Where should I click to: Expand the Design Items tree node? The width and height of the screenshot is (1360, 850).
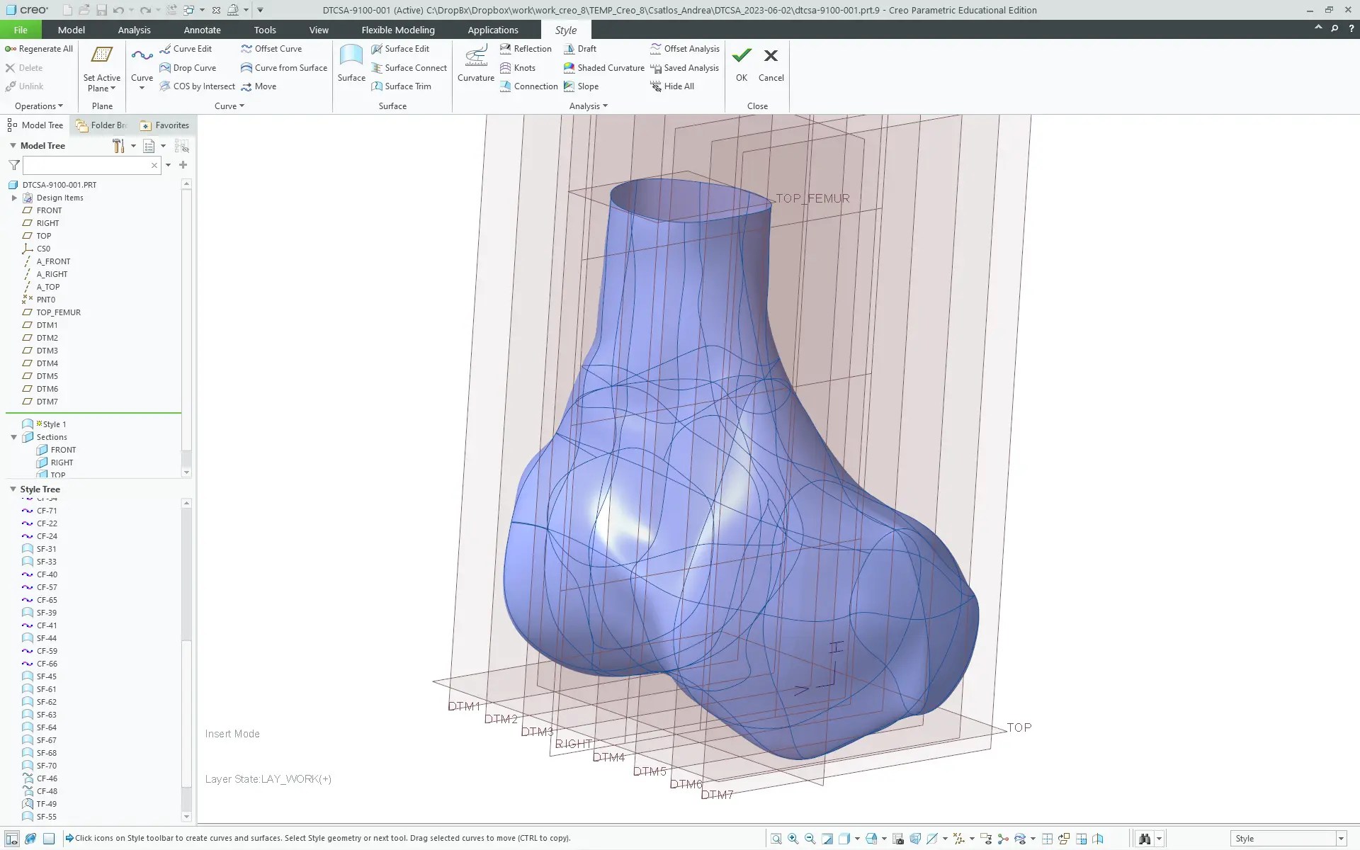(14, 198)
